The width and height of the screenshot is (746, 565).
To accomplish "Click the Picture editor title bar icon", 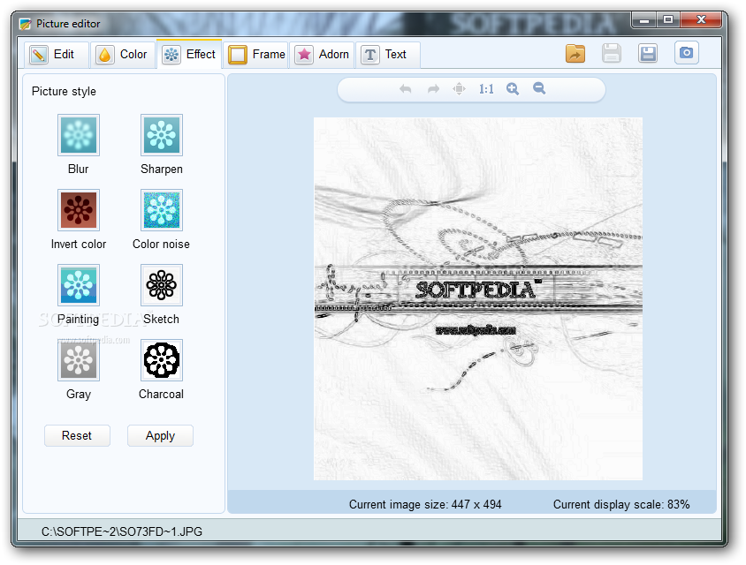I will (26, 24).
